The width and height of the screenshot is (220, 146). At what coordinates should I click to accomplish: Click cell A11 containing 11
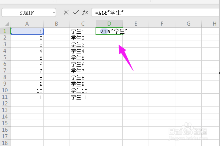(27, 97)
